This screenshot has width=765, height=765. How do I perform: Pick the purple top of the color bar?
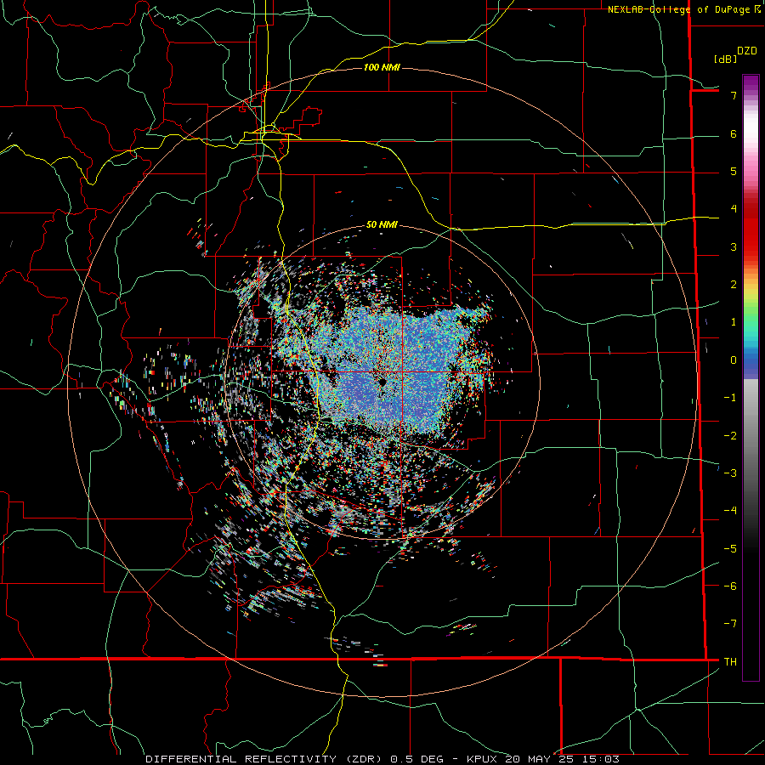click(751, 84)
